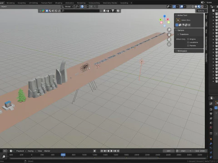Add a new workspace with the plus button
218x163 pixels.
point(131,3)
